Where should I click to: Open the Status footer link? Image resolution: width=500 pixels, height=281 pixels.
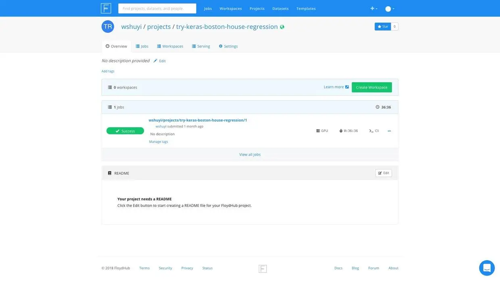(x=207, y=268)
